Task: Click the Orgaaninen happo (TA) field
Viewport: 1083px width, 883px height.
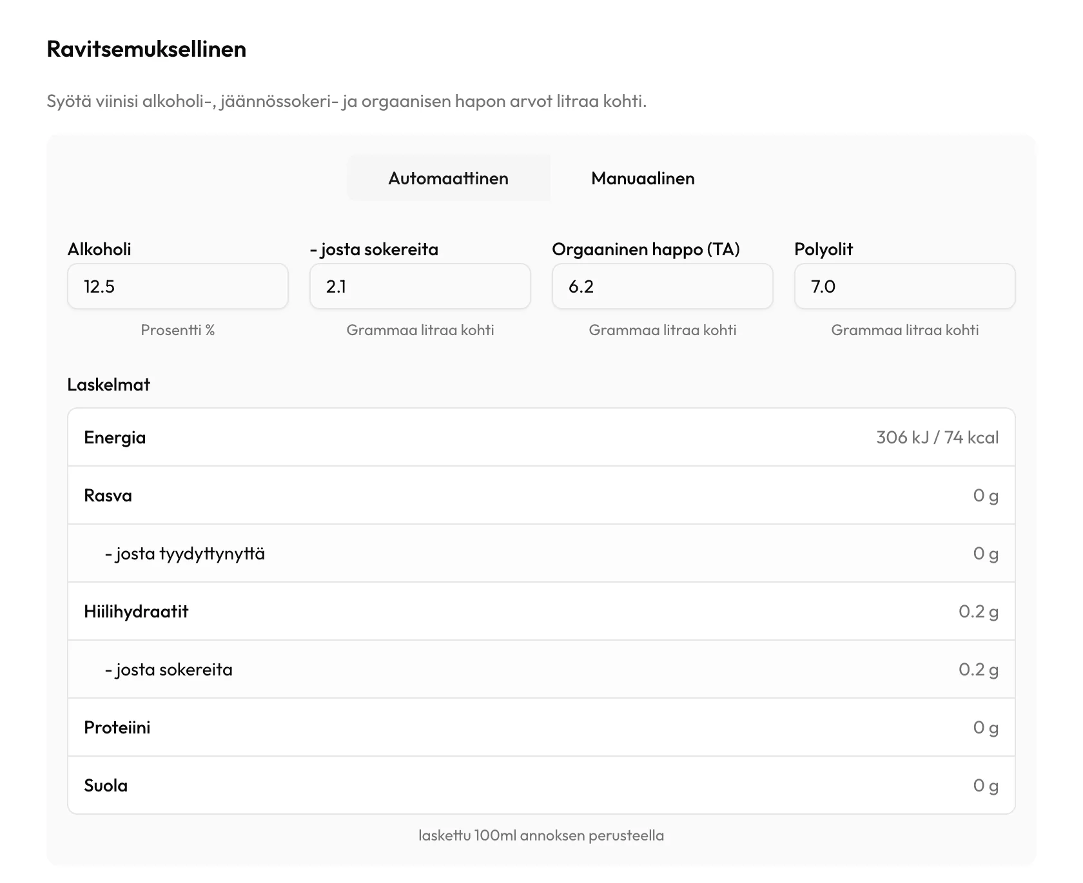Action: tap(663, 286)
